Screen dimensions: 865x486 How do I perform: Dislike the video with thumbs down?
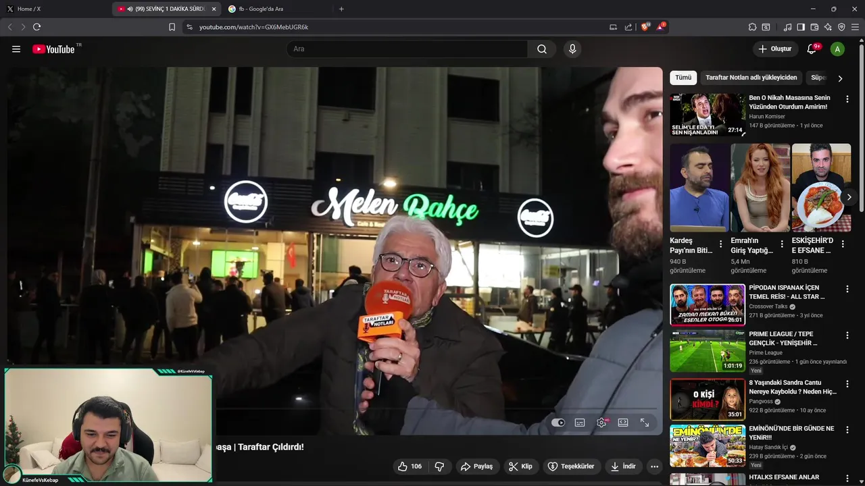click(439, 466)
